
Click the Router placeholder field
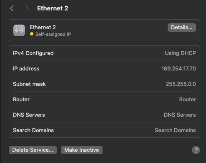188,99
